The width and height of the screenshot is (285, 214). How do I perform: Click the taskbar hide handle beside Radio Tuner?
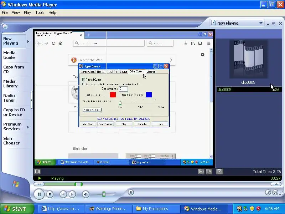pyautogui.click(x=32, y=100)
